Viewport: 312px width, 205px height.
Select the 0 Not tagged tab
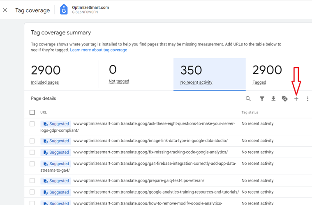[x=136, y=75]
